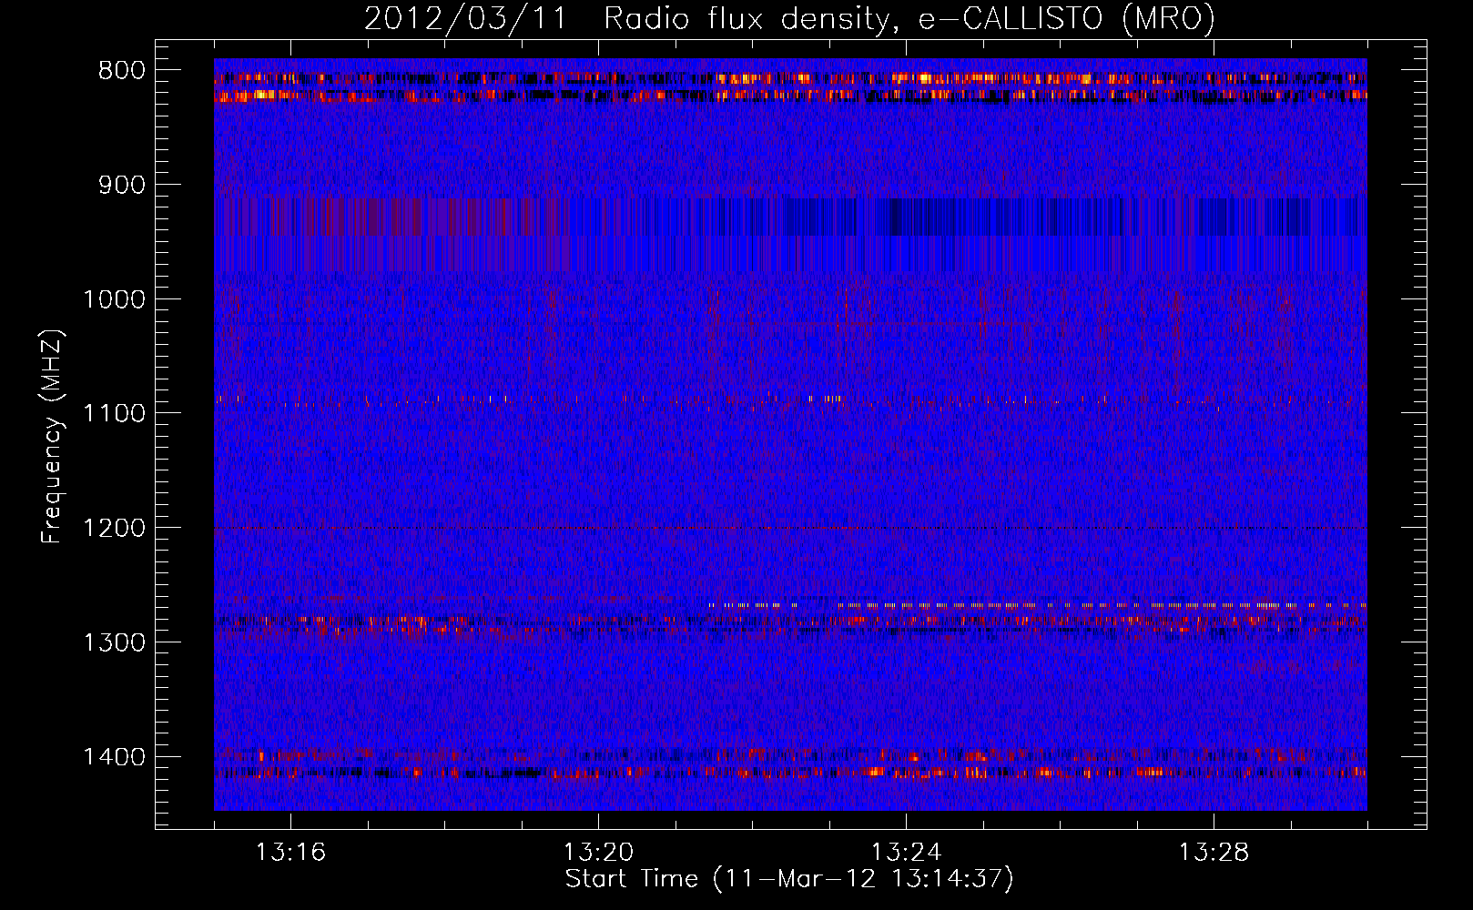This screenshot has width=1473, height=910.
Task: Click the 1300 frequency tick label
Action: 114,642
